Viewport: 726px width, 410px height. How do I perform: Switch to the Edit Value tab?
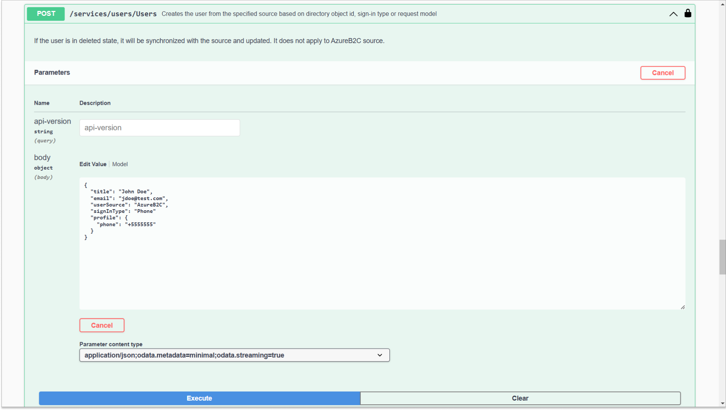tap(93, 164)
